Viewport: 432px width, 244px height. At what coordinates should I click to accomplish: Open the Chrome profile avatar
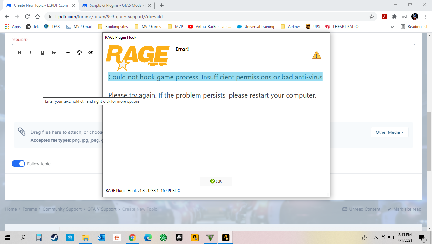(415, 17)
